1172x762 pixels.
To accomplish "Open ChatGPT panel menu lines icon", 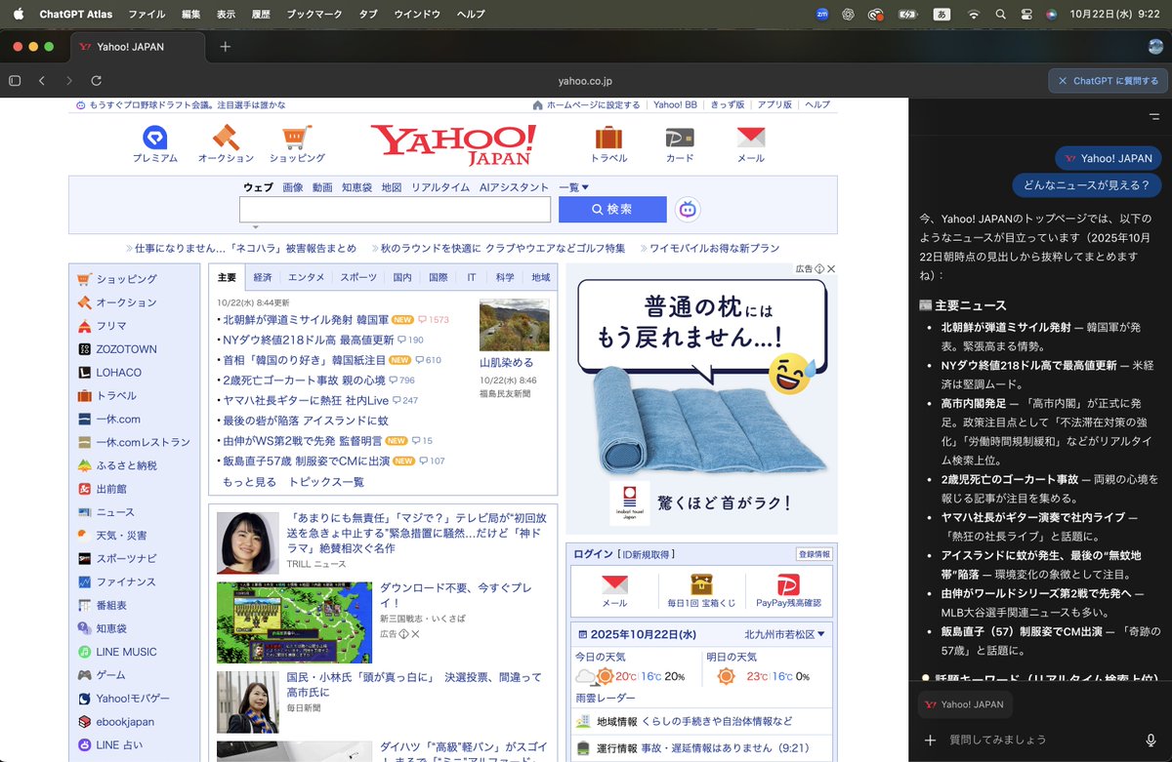I will pos(1153,116).
